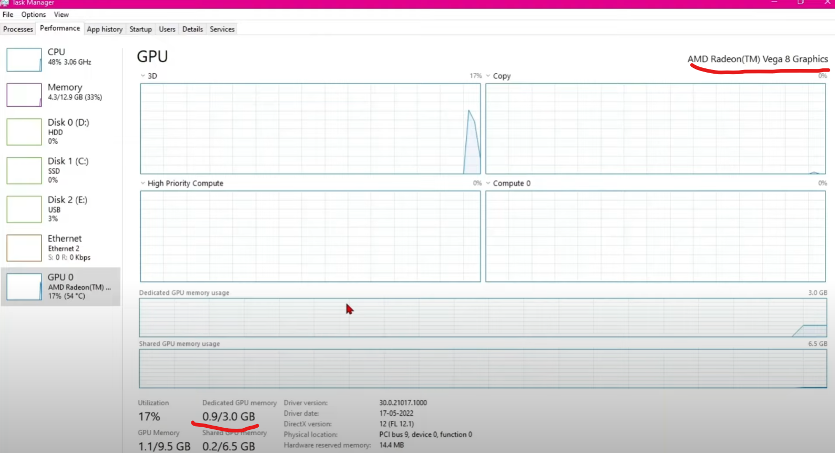This screenshot has height=453, width=835.
Task: Click the driver date 17-05-2022
Action: point(396,414)
